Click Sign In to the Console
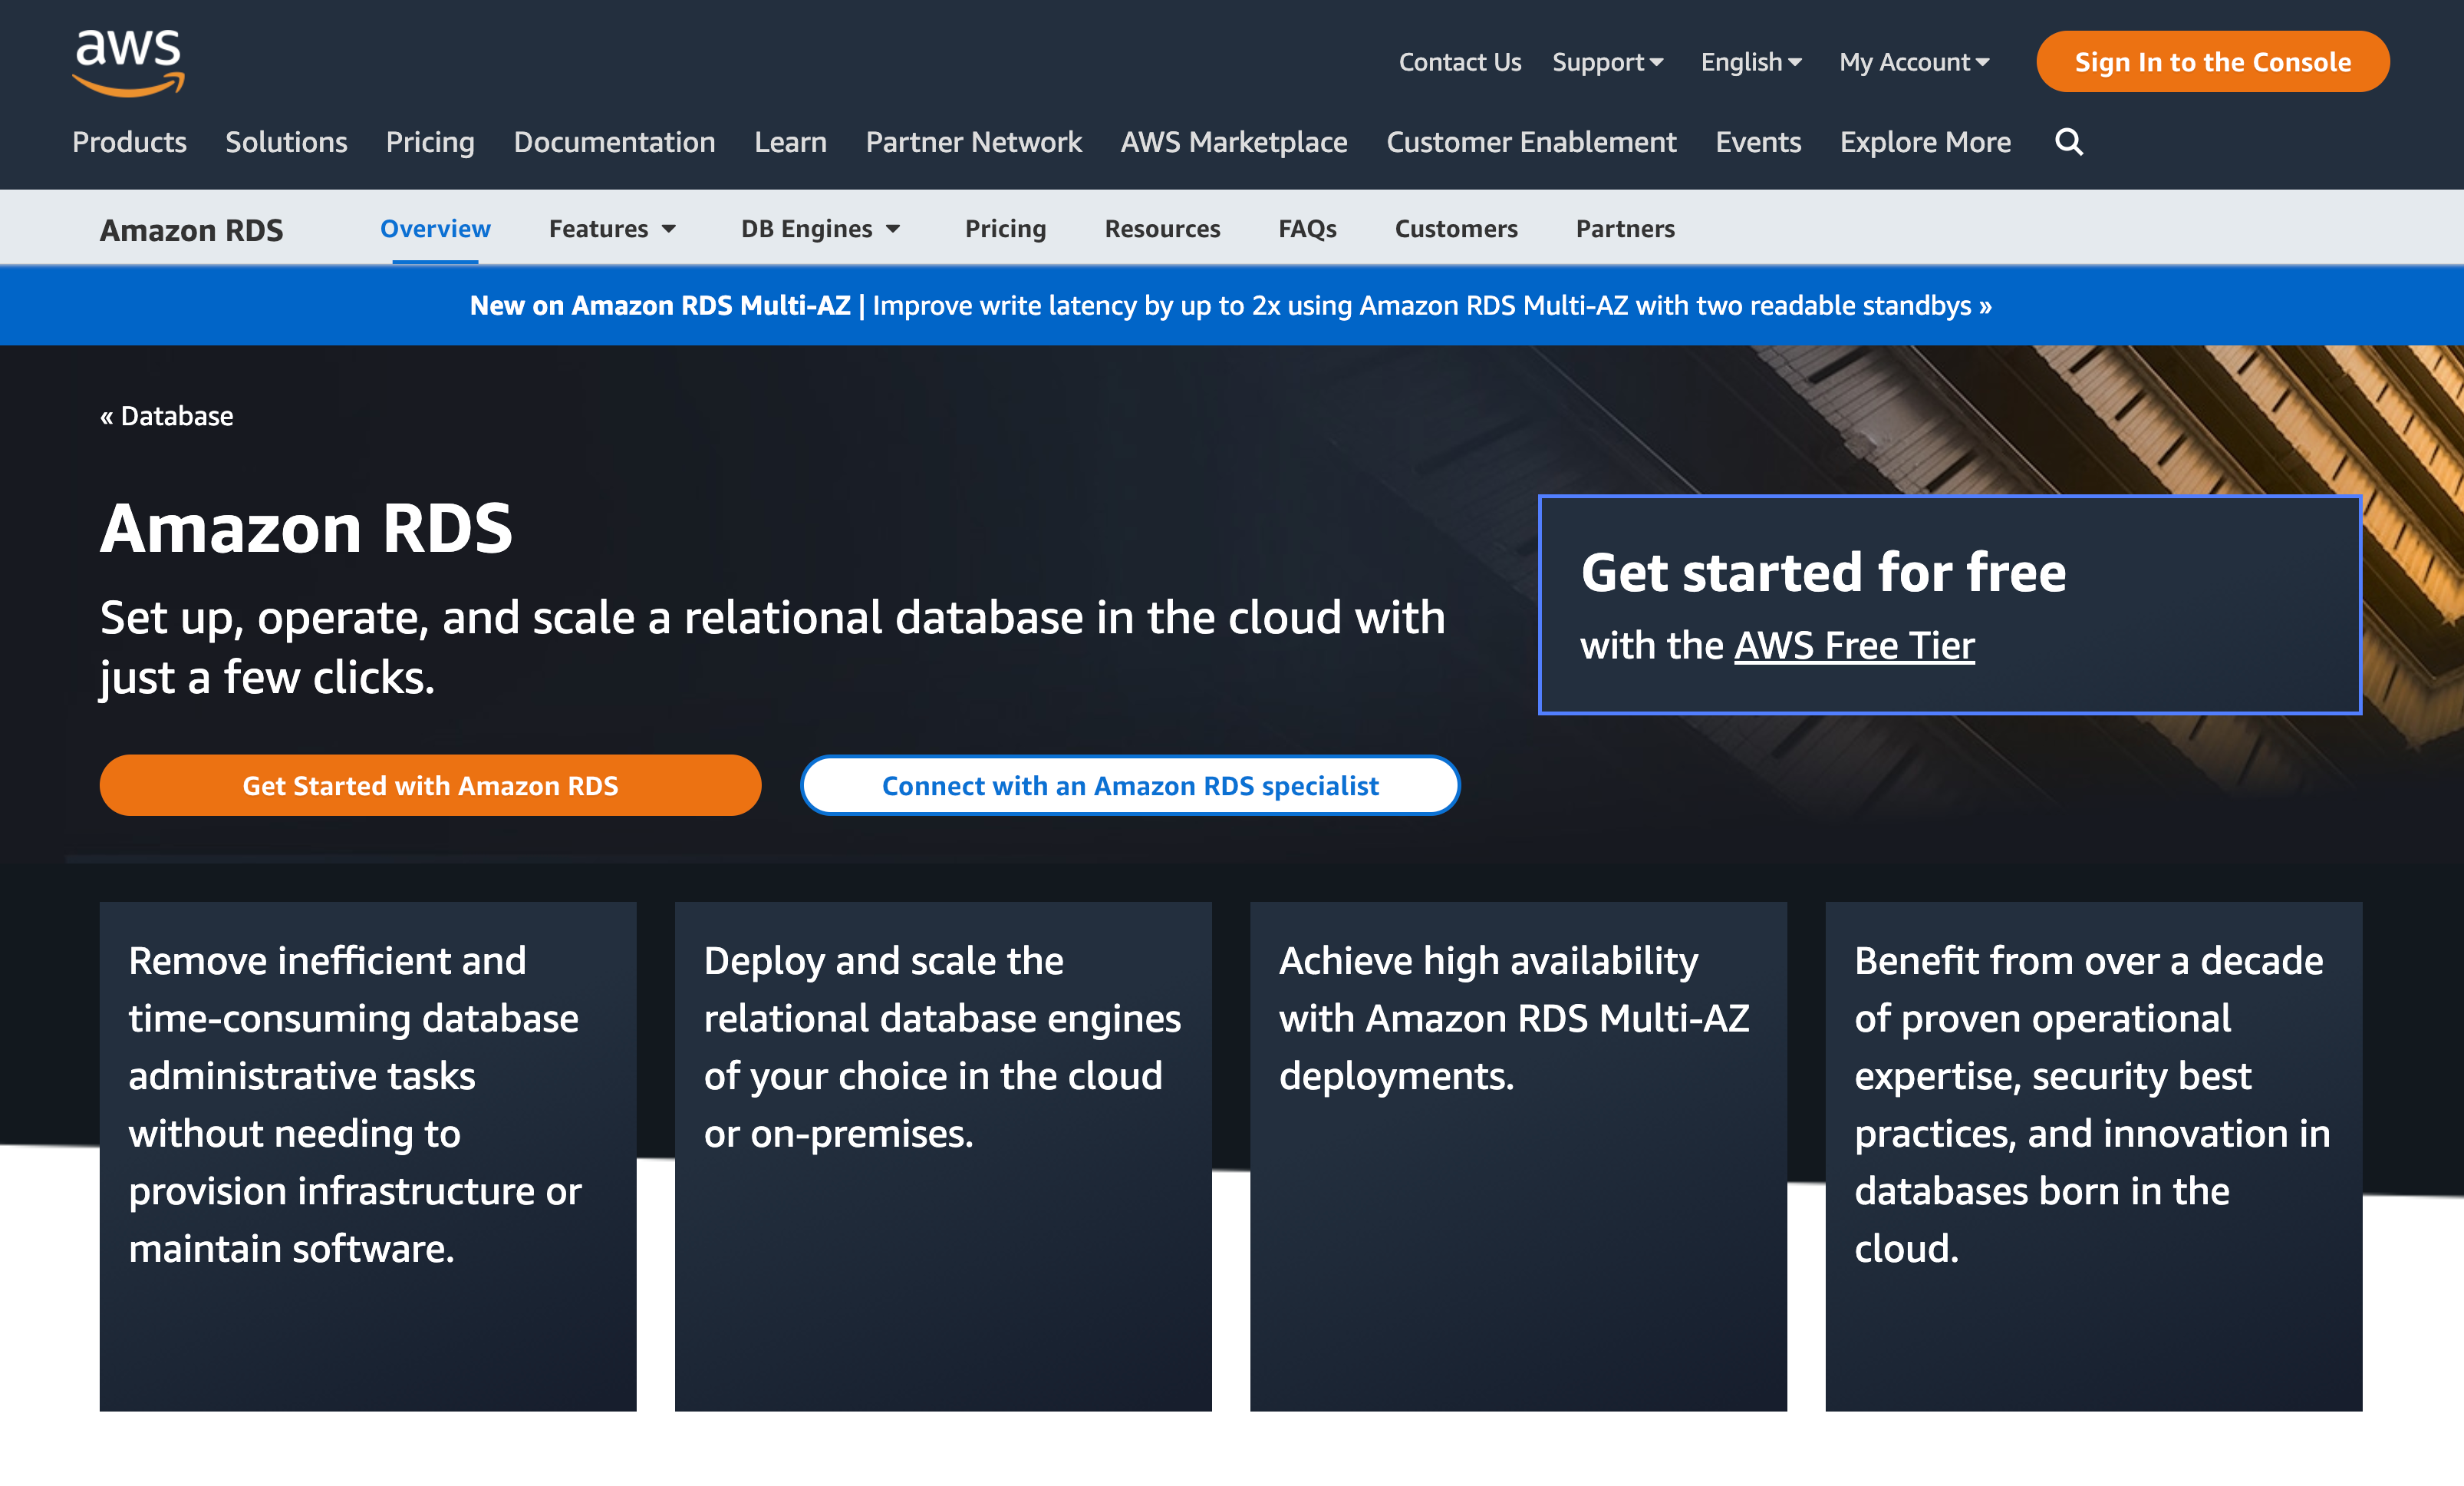The height and width of the screenshot is (1486, 2464). click(2212, 62)
